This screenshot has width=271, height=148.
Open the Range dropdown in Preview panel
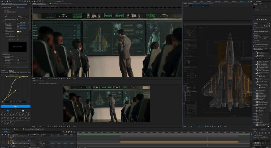[x=262, y=31]
